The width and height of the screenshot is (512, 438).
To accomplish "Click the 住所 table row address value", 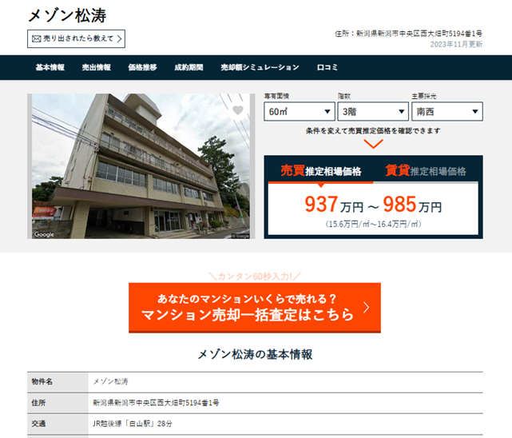I will click(x=156, y=403).
